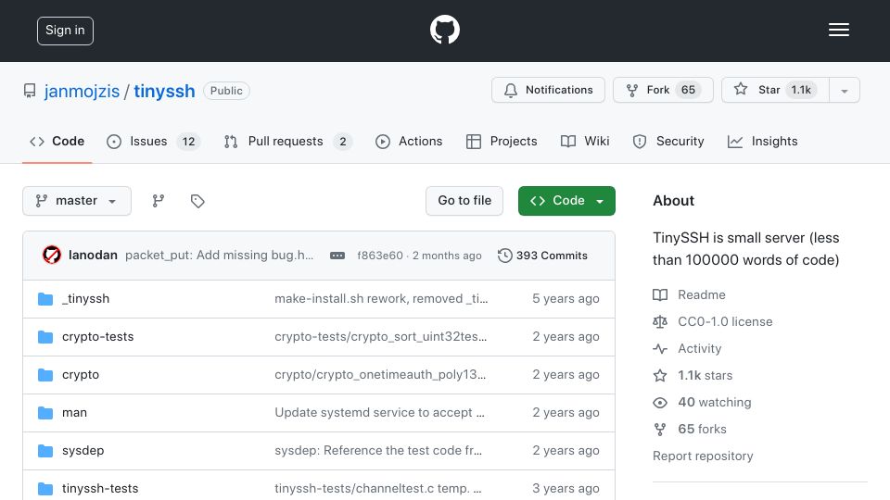
Task: Open the crypto_onetimeauth_poly13 commit message
Action: [x=380, y=375]
